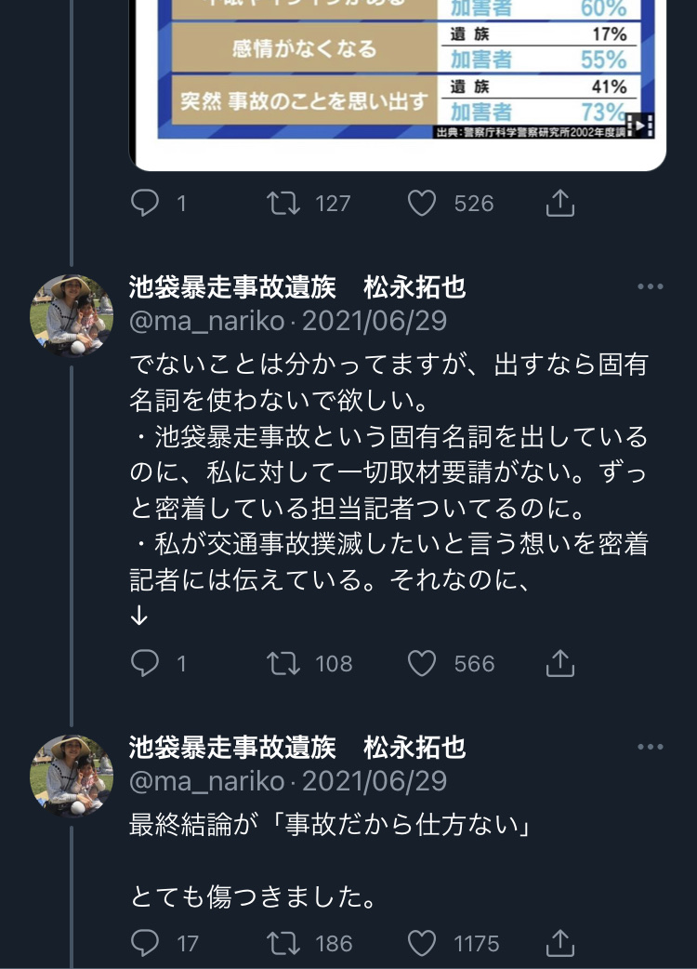Share the tweet containing the survey image

(x=560, y=204)
